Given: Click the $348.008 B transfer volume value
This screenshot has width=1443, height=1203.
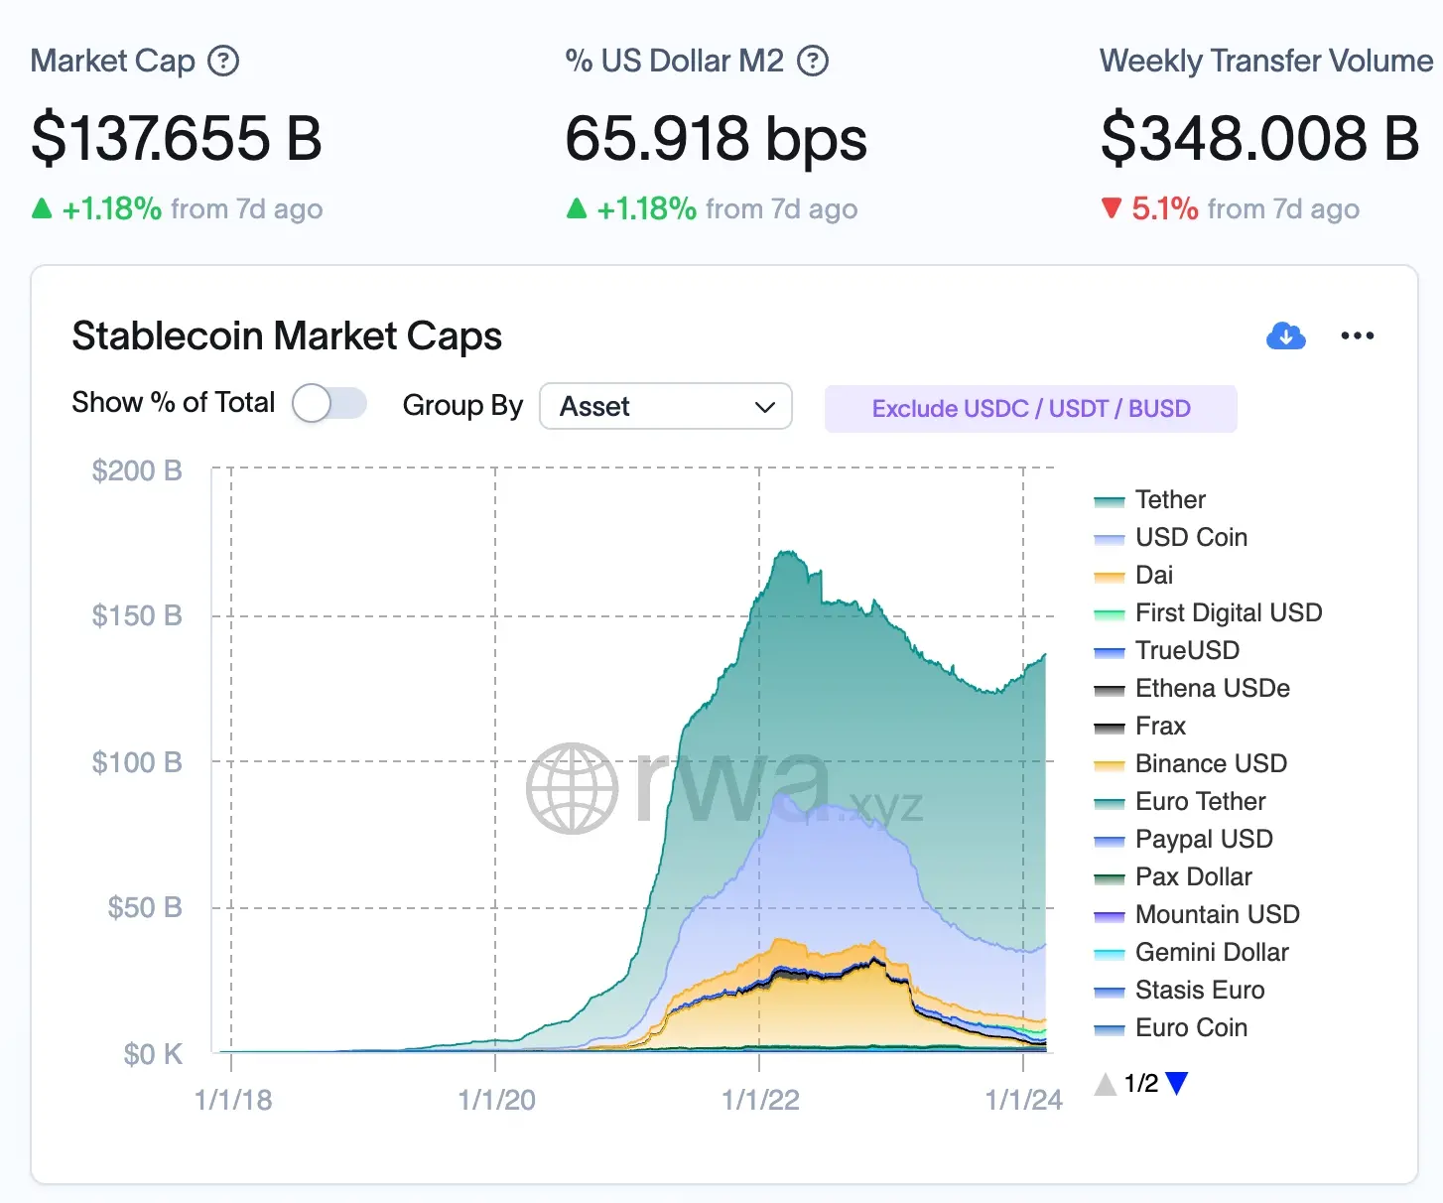Looking at the screenshot, I should tap(1260, 138).
